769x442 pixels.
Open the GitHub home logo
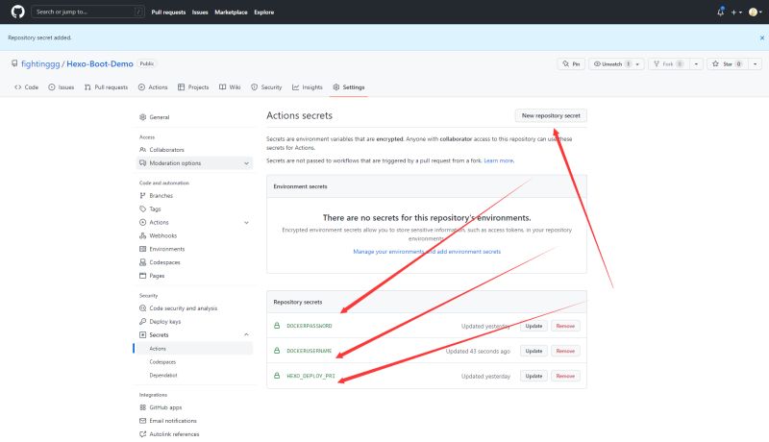click(x=17, y=12)
